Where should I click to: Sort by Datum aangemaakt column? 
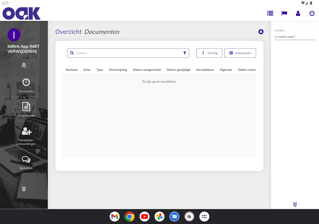click(147, 70)
